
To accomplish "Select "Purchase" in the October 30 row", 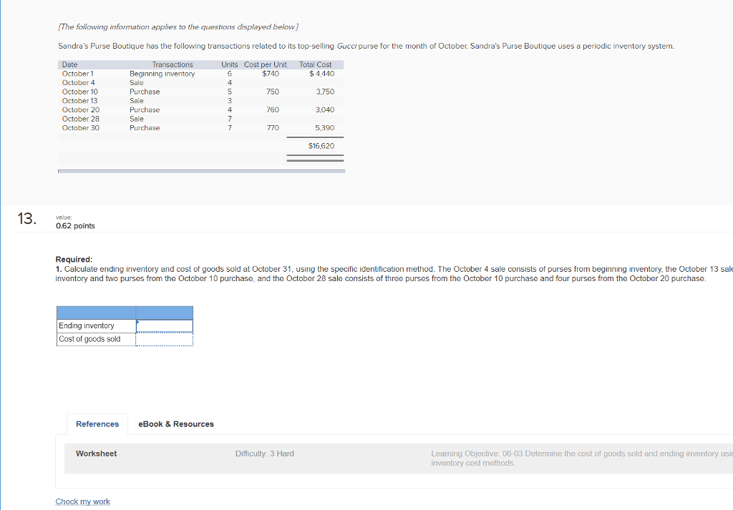I will click(x=145, y=128).
